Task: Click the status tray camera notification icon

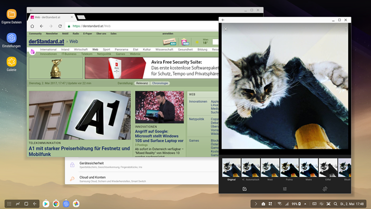Action: 263,204
